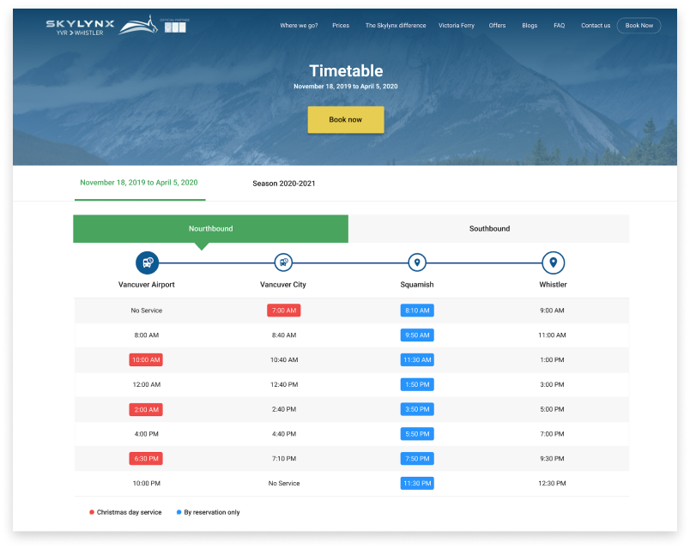The width and height of the screenshot is (690, 549).
Task: Click blue By reservation only legend dot
Action: 179,512
